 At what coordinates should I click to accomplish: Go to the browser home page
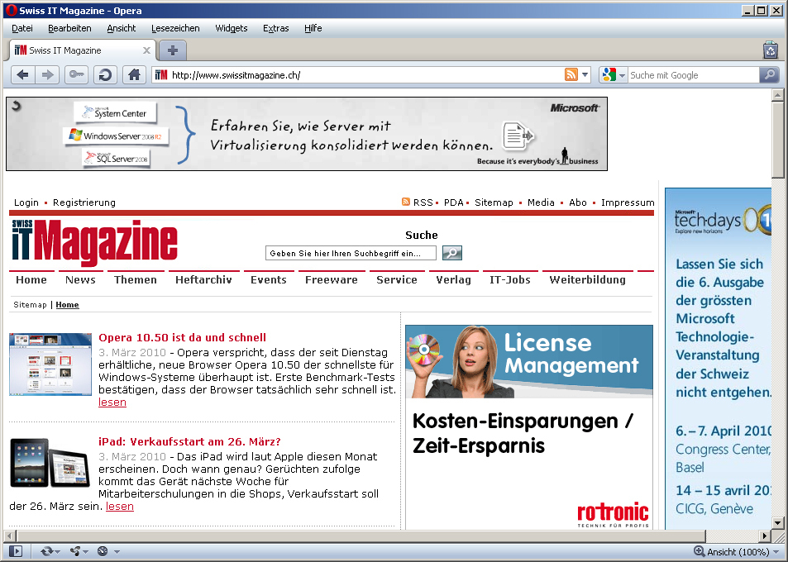134,75
